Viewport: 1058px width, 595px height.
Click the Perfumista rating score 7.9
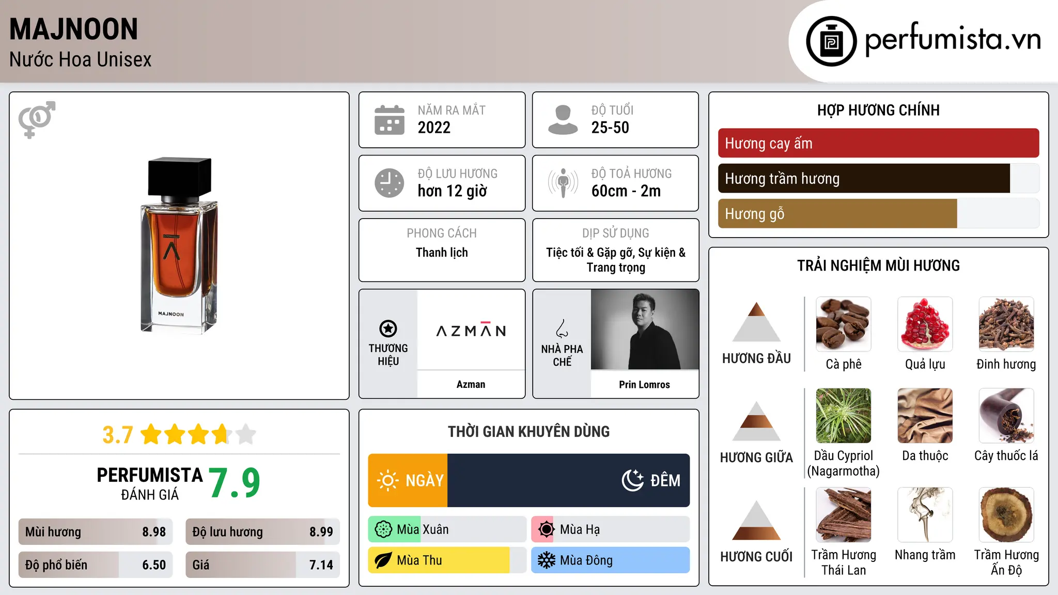pos(235,483)
